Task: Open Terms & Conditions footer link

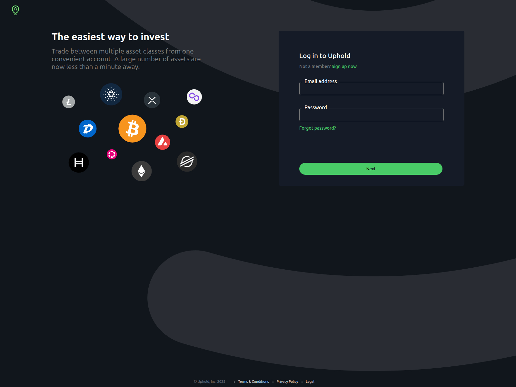Action: (x=253, y=382)
